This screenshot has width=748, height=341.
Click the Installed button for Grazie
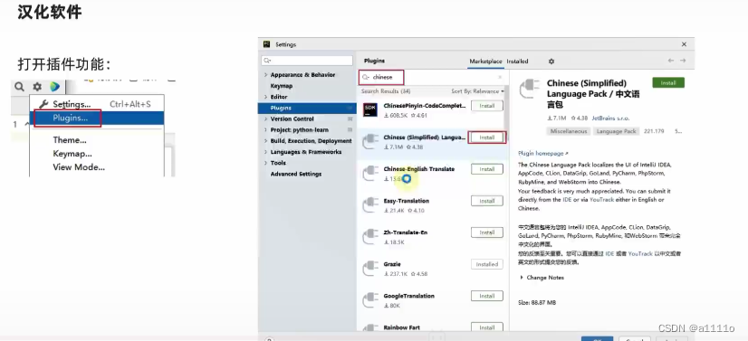[x=487, y=264]
